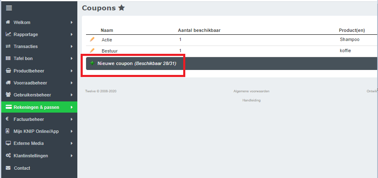Click the star icon next to Coupons
This screenshot has height=178, width=378.
pyautogui.click(x=121, y=8)
